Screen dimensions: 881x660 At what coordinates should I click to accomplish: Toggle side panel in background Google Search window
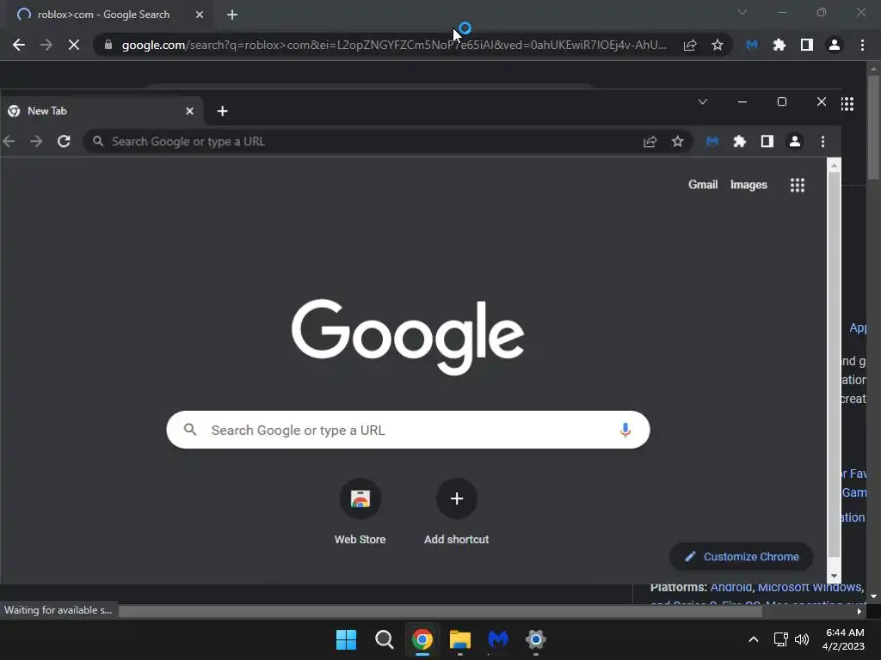coord(807,45)
